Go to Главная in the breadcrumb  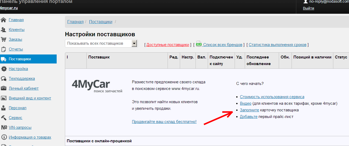(x=75, y=22)
